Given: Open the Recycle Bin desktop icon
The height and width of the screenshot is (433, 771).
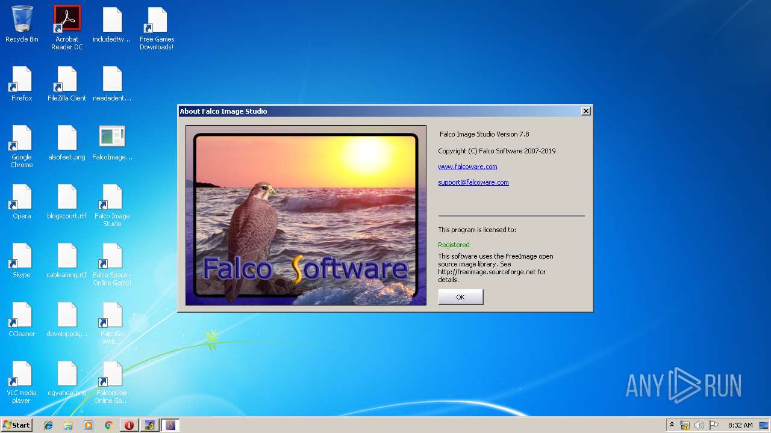Looking at the screenshot, I should coord(22,25).
